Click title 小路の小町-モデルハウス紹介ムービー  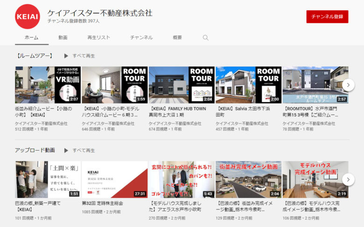point(111,112)
